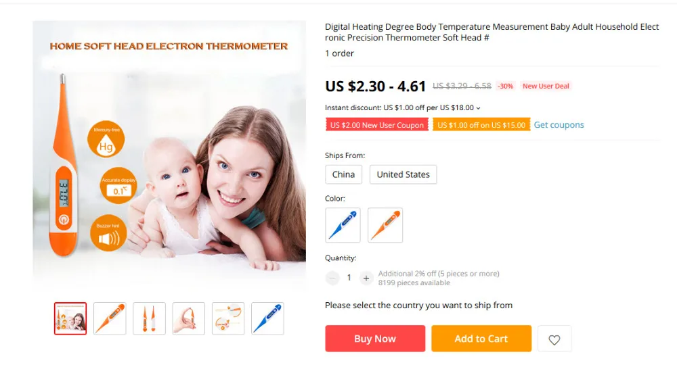View the first thumbnail with mother and baby
677x367 pixels.
click(x=70, y=319)
